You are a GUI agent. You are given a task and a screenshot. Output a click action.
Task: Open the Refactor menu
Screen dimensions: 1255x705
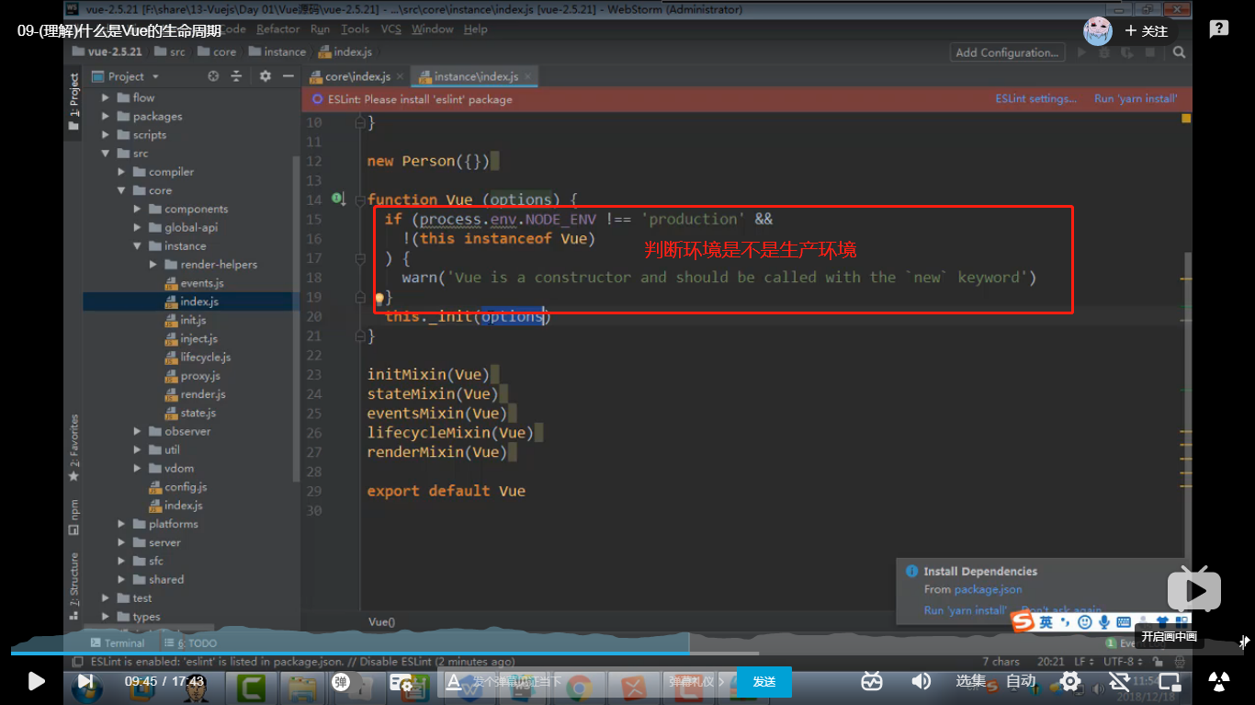(278, 29)
